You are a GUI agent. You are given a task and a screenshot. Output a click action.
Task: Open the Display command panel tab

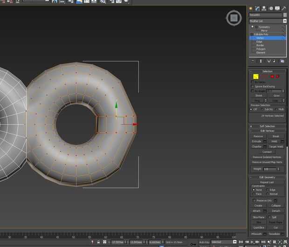pyautogui.click(x=277, y=8)
